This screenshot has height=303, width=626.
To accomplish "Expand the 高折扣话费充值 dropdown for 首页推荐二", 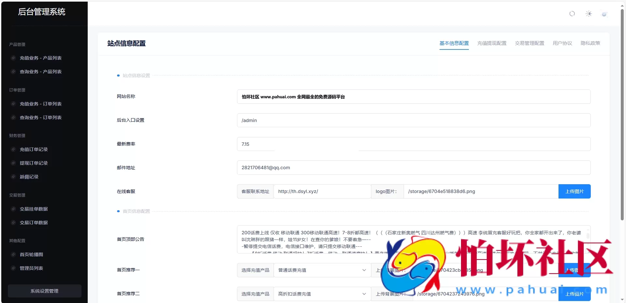I will point(321,294).
